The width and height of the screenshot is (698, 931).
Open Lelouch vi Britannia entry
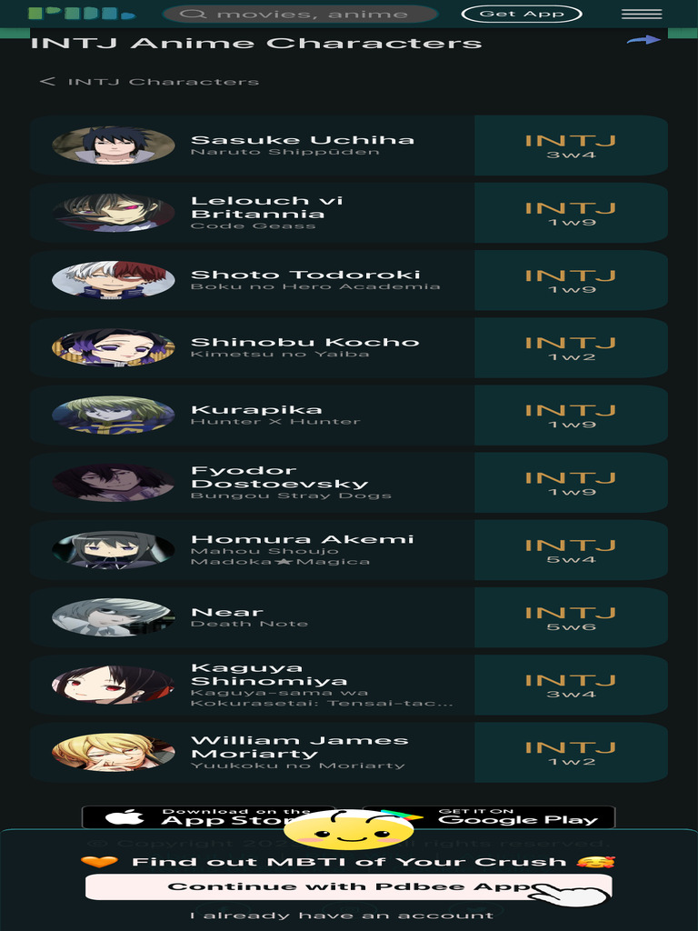click(348, 213)
